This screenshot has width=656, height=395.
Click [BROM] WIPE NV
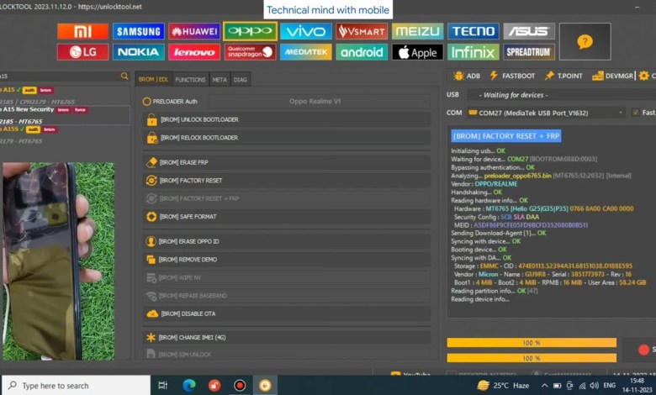point(287,277)
